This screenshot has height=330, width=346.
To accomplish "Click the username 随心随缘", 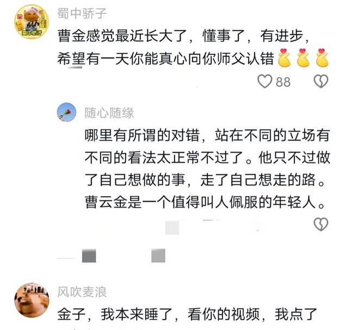I will (109, 113).
